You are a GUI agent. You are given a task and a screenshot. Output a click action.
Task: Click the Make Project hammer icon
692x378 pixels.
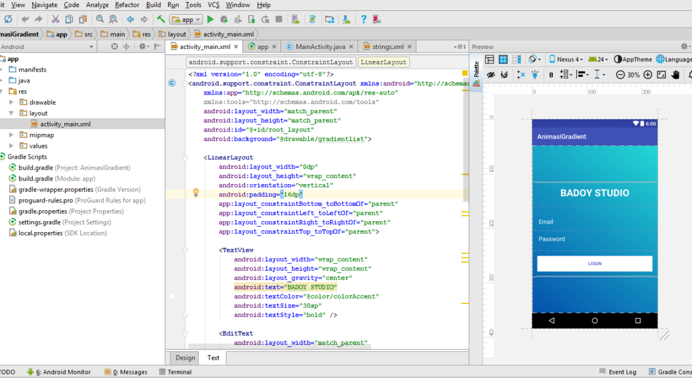(161, 19)
